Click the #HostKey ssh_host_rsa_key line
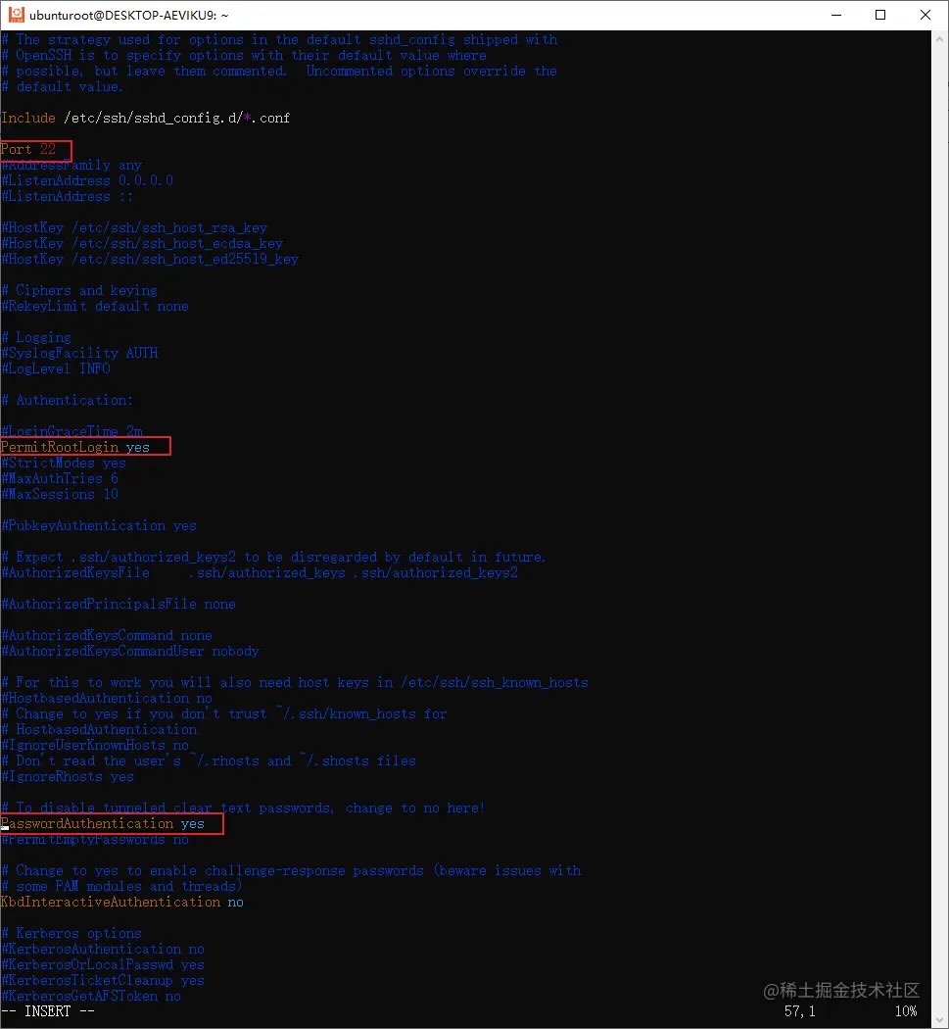 (133, 226)
